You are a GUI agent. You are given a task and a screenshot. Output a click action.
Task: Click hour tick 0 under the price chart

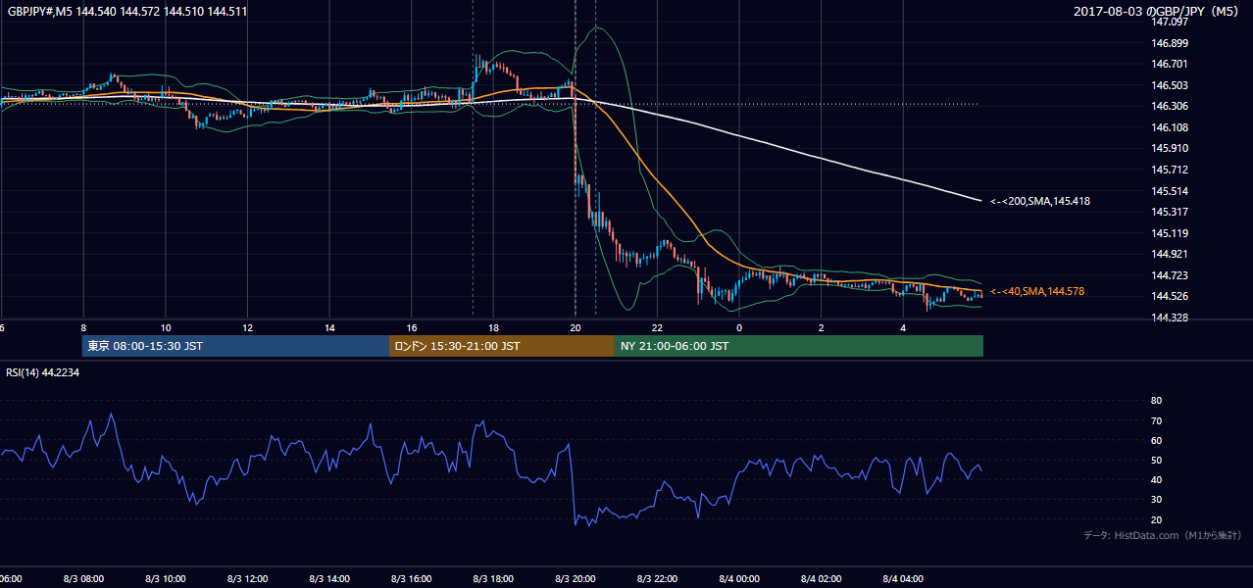click(739, 327)
